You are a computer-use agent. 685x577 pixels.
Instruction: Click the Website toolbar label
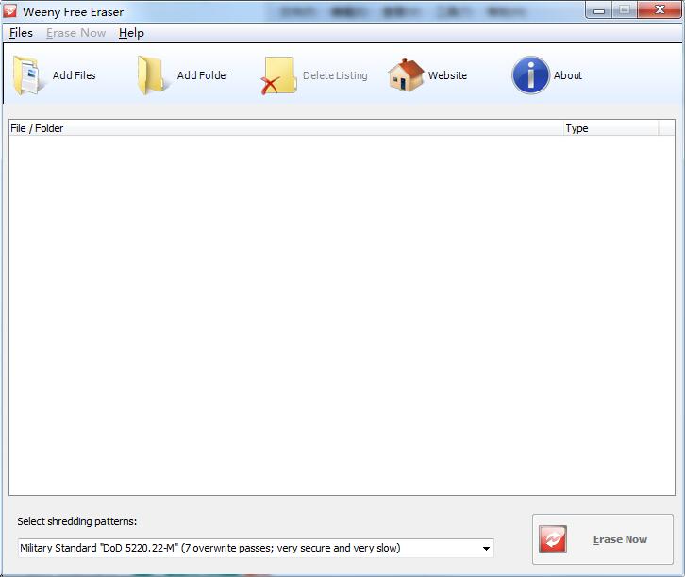(447, 75)
